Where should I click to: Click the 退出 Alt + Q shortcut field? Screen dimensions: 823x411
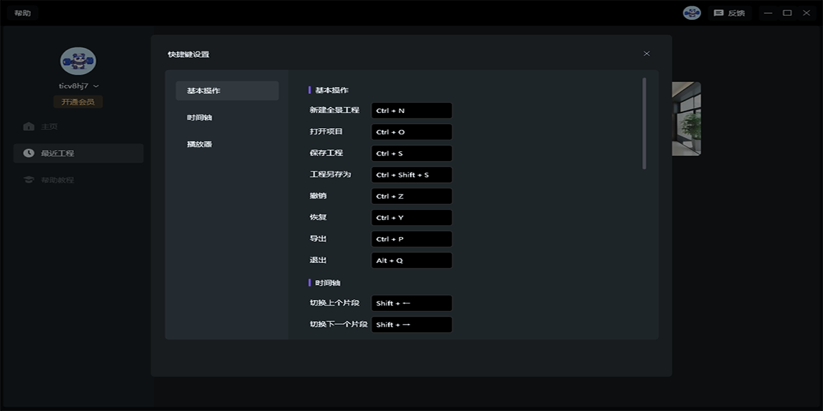411,260
